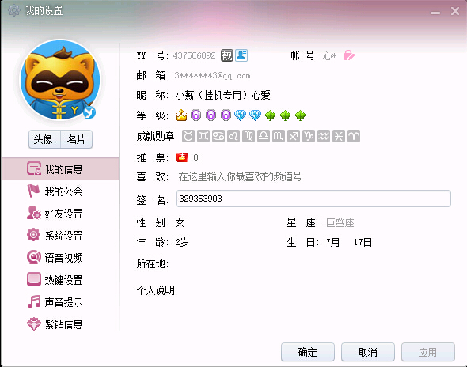The width and height of the screenshot is (467, 367).
Task: Click the pink edit account icon
Action: (x=349, y=55)
